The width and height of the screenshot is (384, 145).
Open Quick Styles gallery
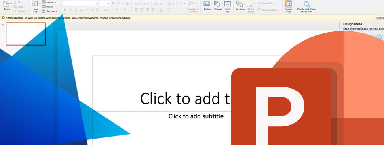pyautogui.click(x=251, y=6)
